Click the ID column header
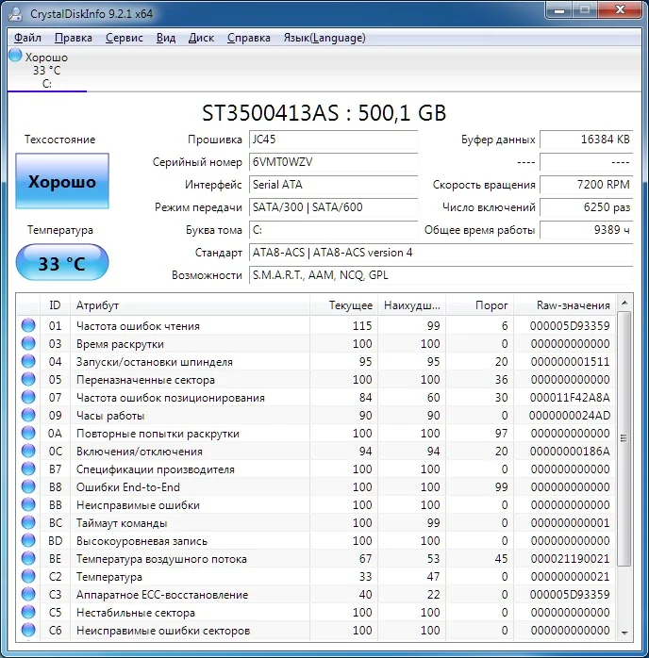Image resolution: width=649 pixels, height=658 pixels. point(55,305)
